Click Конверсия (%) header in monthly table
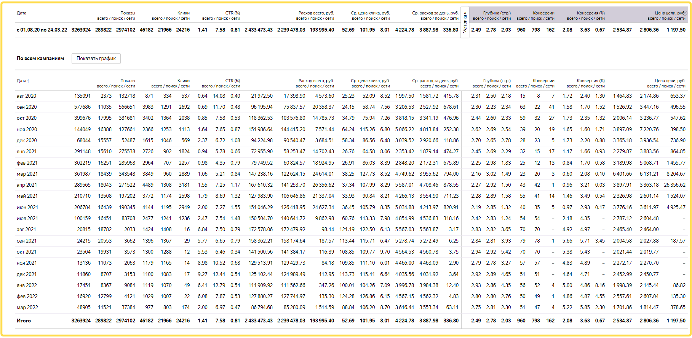The height and width of the screenshot is (338, 692). point(590,81)
